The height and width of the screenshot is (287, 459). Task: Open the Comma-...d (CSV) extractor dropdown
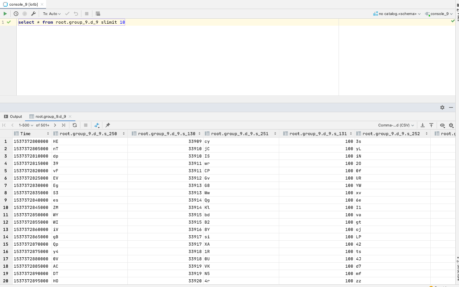[x=396, y=125]
